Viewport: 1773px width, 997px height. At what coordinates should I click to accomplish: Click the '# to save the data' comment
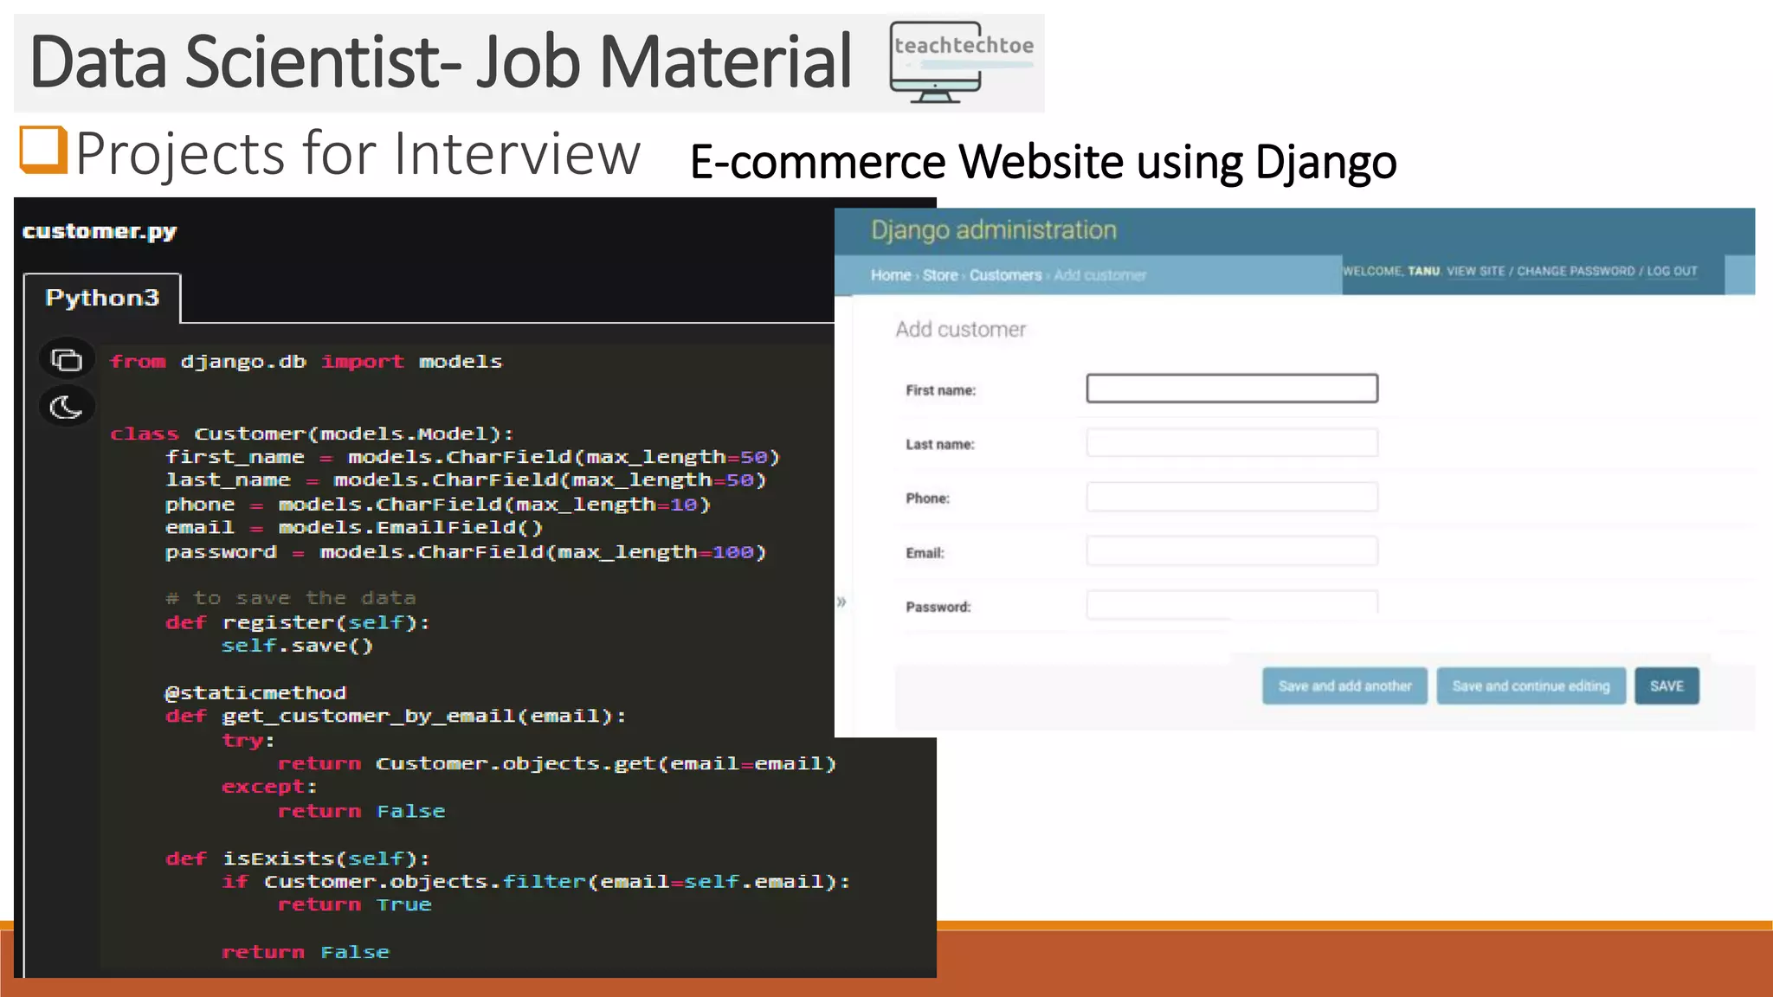pyautogui.click(x=291, y=598)
